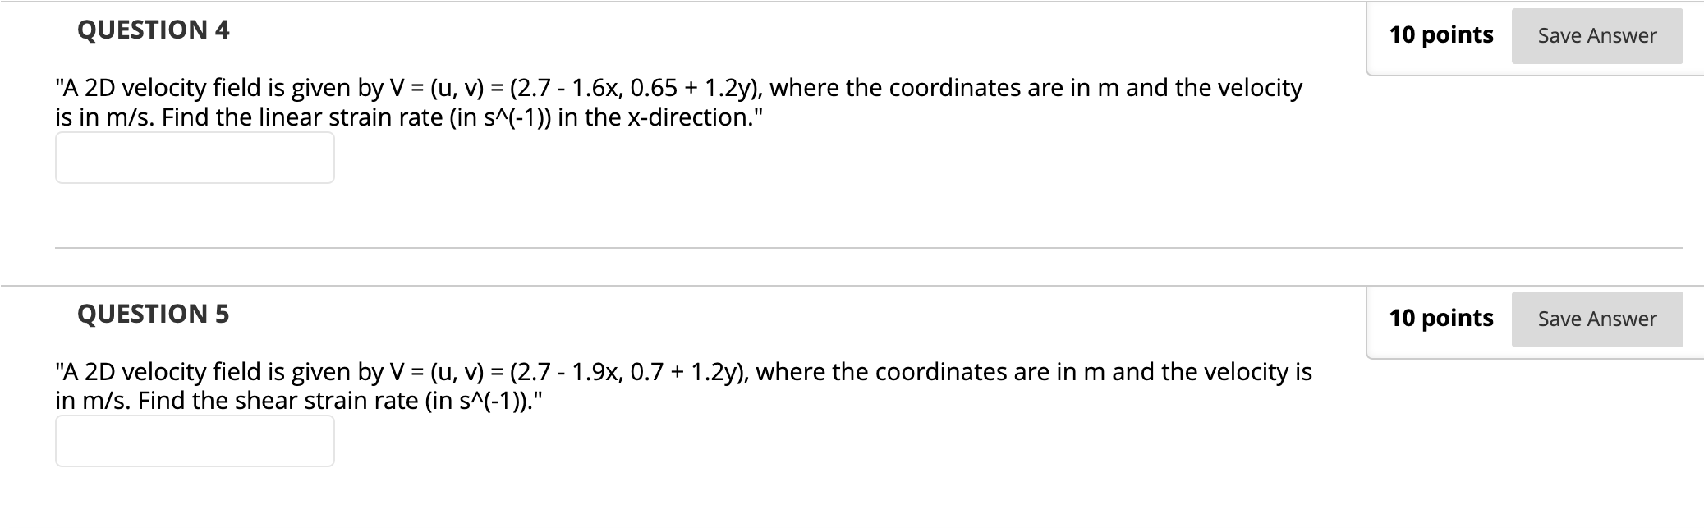Select the QUESTION 5 heading
Viewport: 1704px width, 528px height.
(x=152, y=313)
